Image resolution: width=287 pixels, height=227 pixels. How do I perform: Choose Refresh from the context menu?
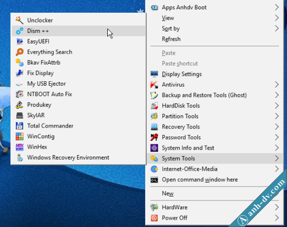[214, 39]
